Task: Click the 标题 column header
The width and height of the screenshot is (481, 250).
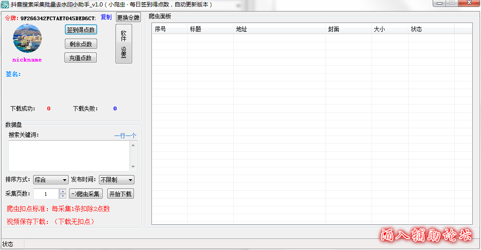Action: coord(210,29)
